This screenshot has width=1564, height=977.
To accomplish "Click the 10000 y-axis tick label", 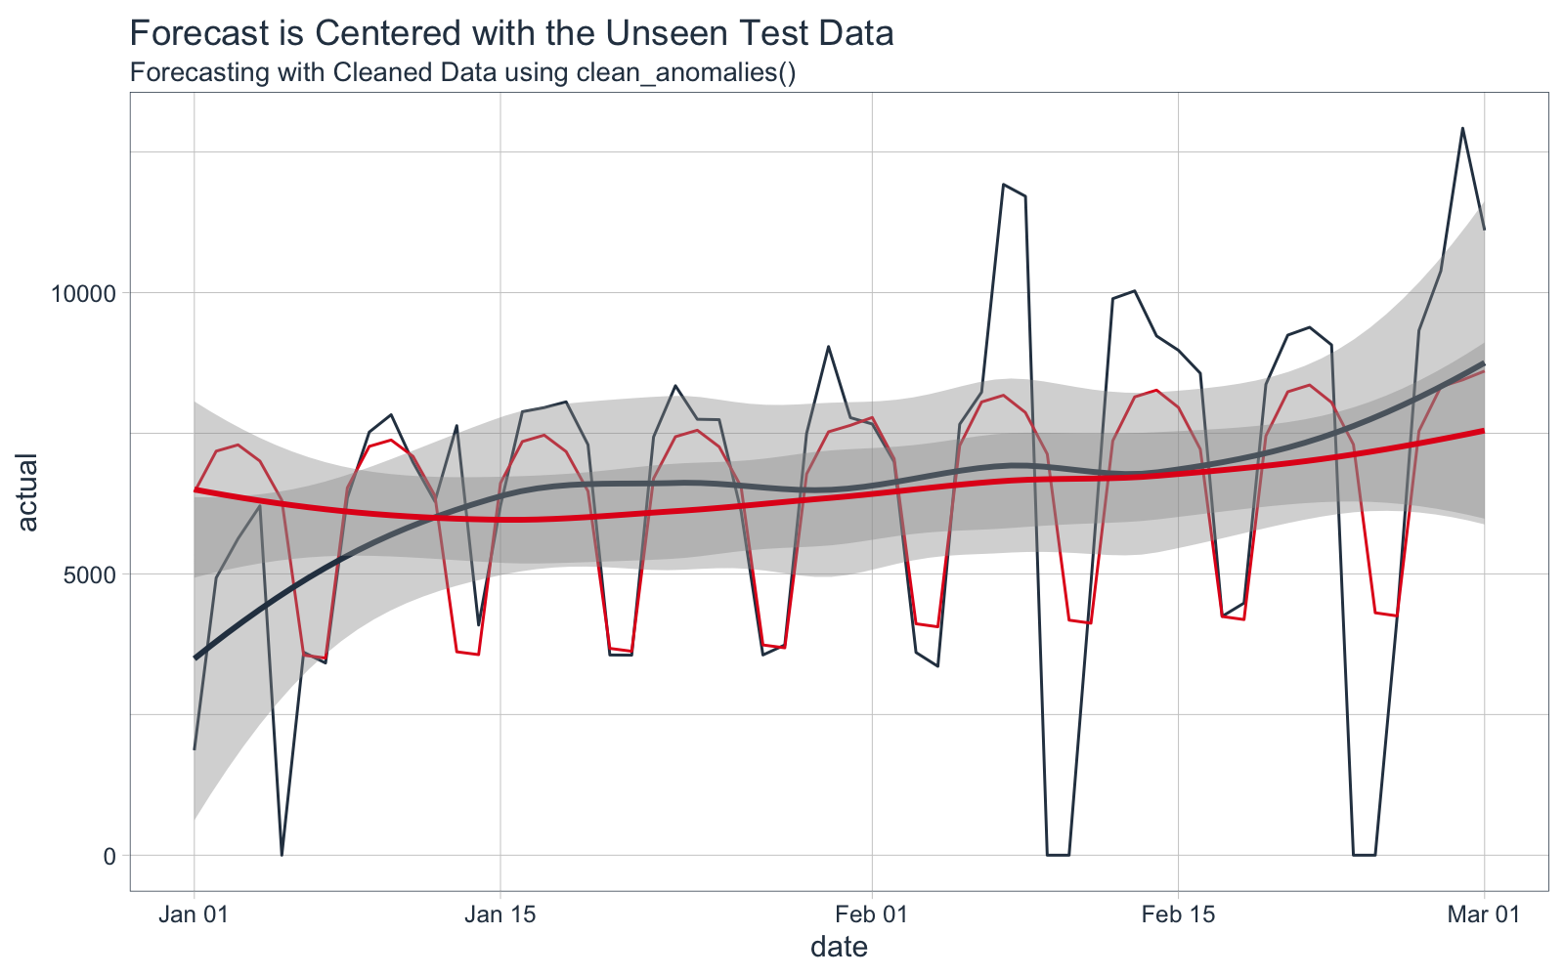I will click(x=82, y=293).
